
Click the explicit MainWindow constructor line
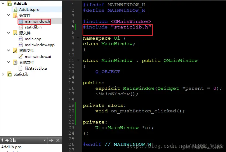(x=159, y=88)
